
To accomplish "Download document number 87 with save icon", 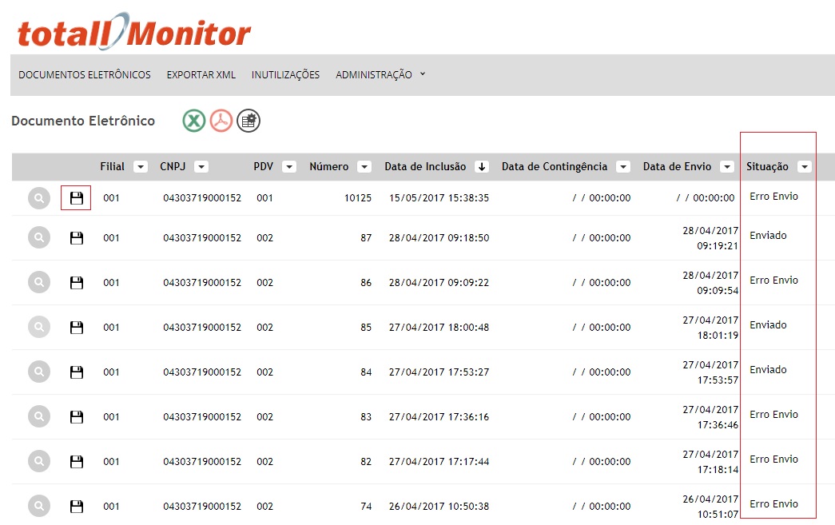I will tap(76, 238).
